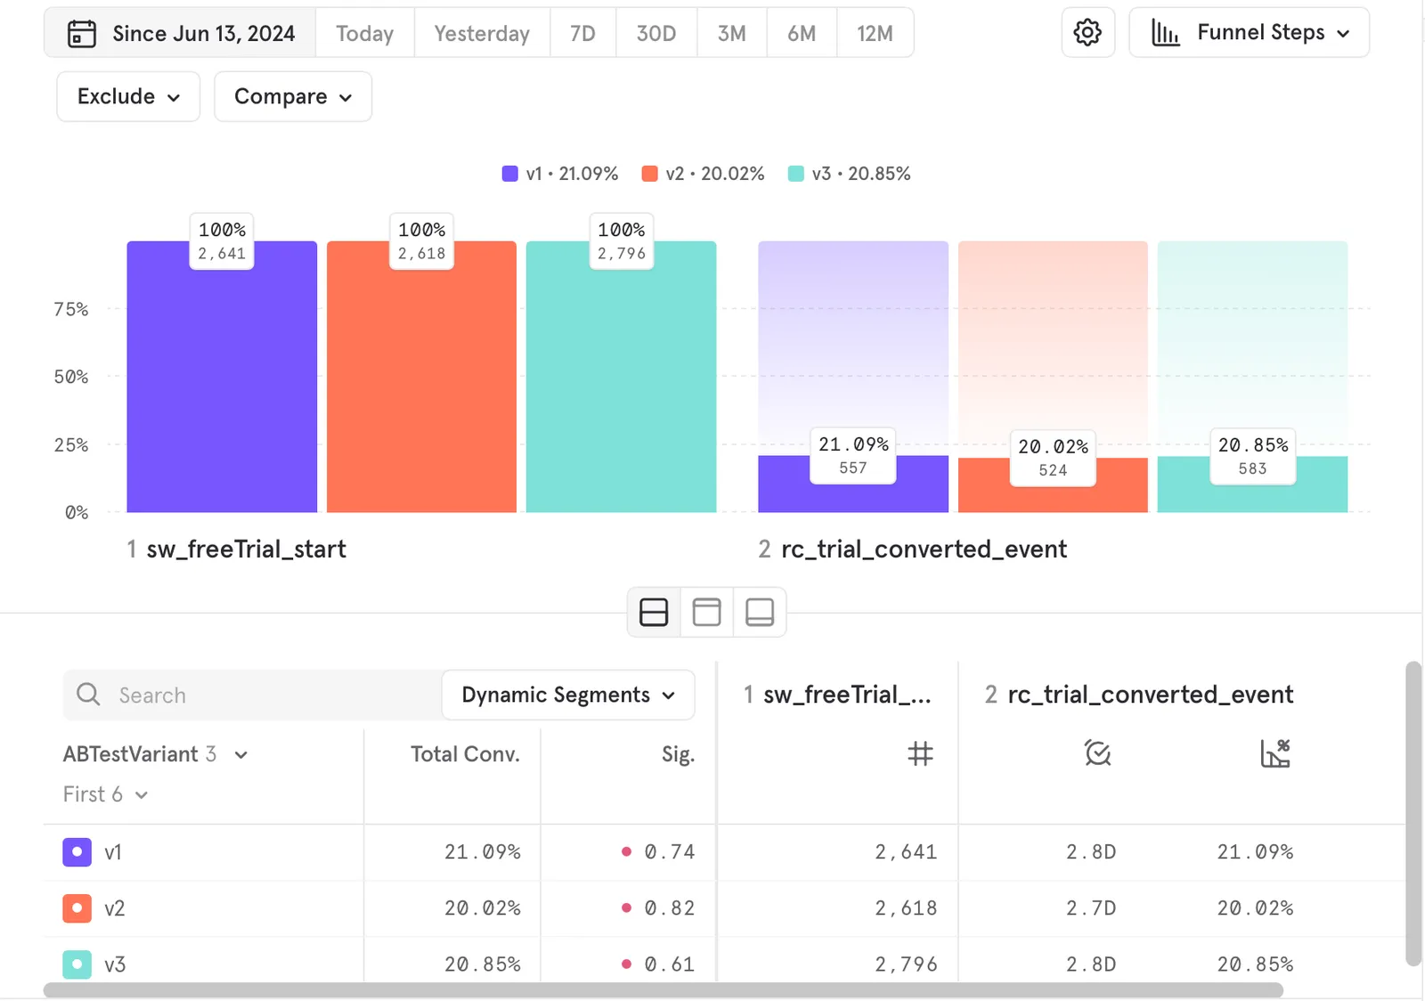Open the calendar date range picker icon

pos(82,34)
